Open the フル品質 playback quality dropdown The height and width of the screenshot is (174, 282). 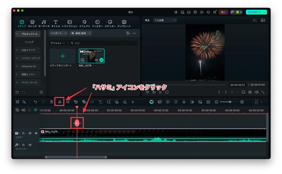[x=165, y=20]
